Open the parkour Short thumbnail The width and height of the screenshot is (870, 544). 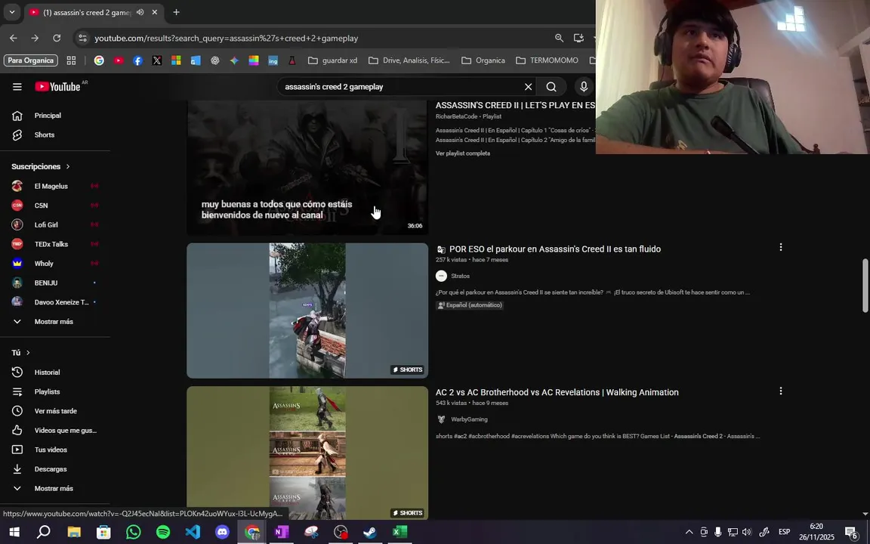(307, 311)
